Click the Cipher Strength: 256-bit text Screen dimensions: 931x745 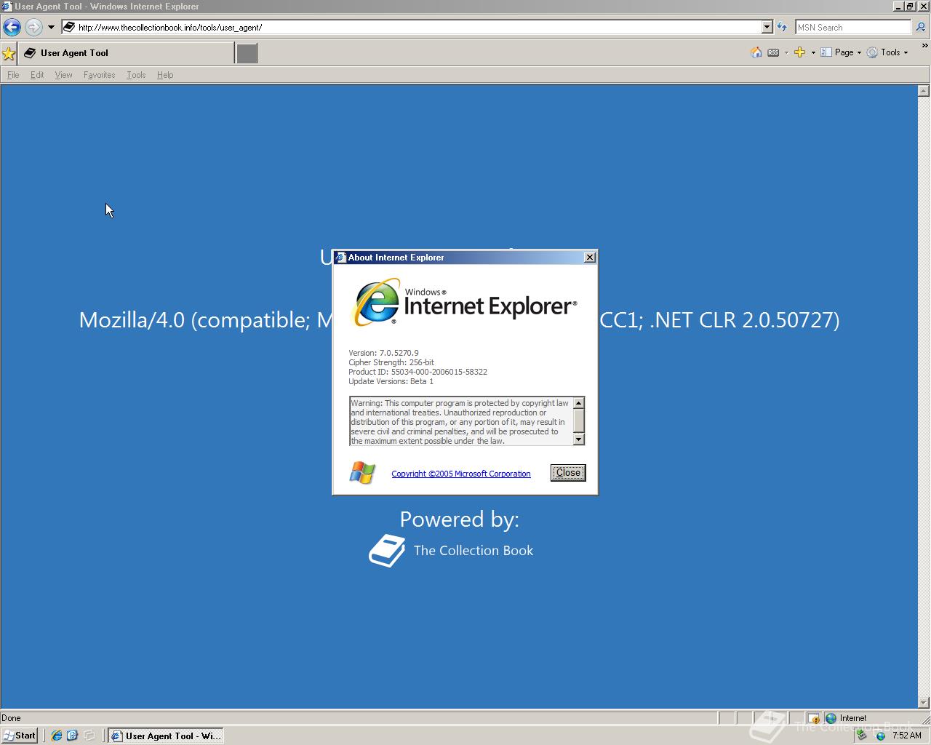(391, 362)
